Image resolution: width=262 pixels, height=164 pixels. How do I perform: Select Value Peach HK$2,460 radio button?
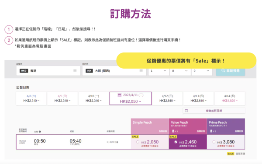tap(176, 142)
